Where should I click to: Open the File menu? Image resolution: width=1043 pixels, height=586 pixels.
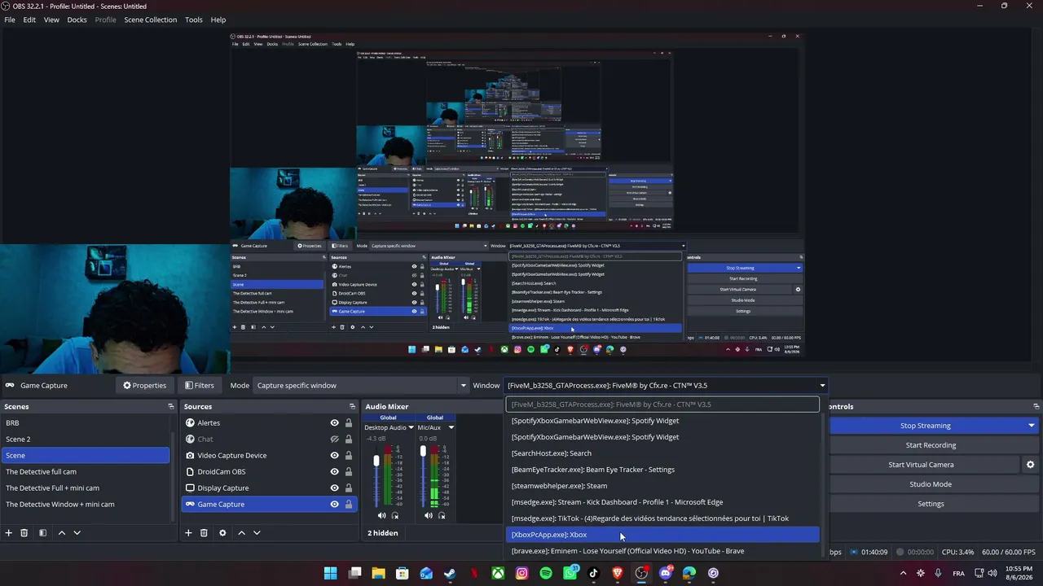point(10,20)
